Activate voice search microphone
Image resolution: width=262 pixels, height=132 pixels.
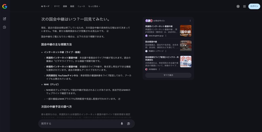(122, 124)
